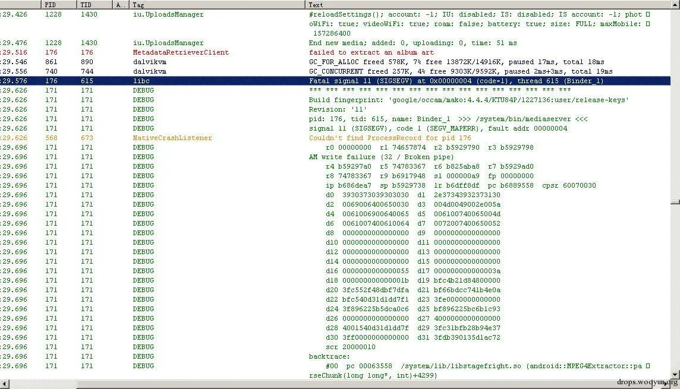
Task: Click the 'scr 20000010' log line
Action: 351,347
